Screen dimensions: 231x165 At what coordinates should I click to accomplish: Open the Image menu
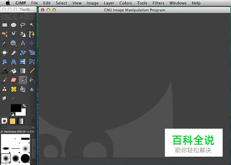(x=92, y=3)
